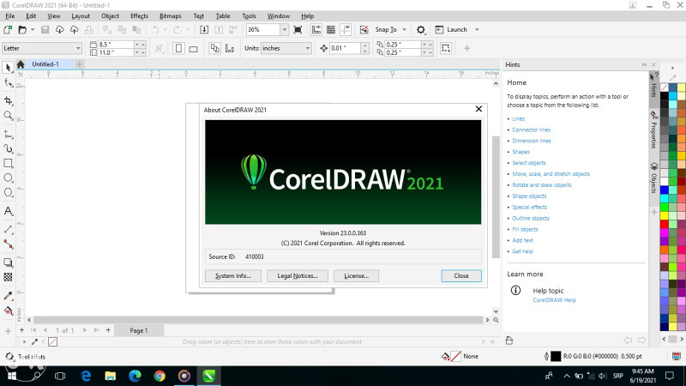Select the Connector tool

8,244
